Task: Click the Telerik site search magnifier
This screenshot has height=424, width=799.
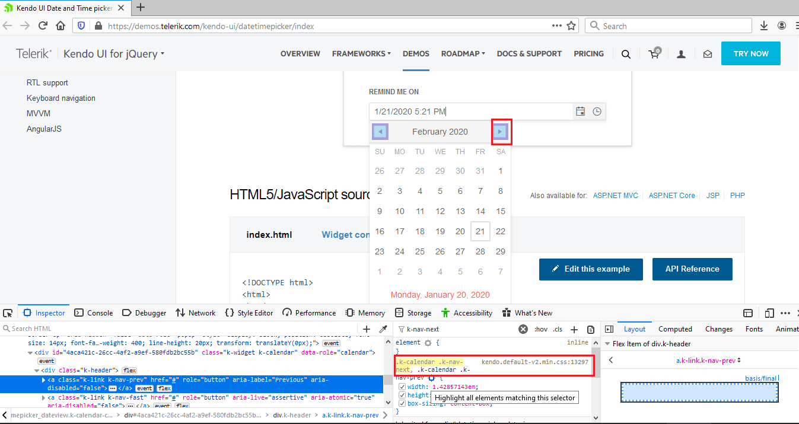Action: tap(626, 53)
